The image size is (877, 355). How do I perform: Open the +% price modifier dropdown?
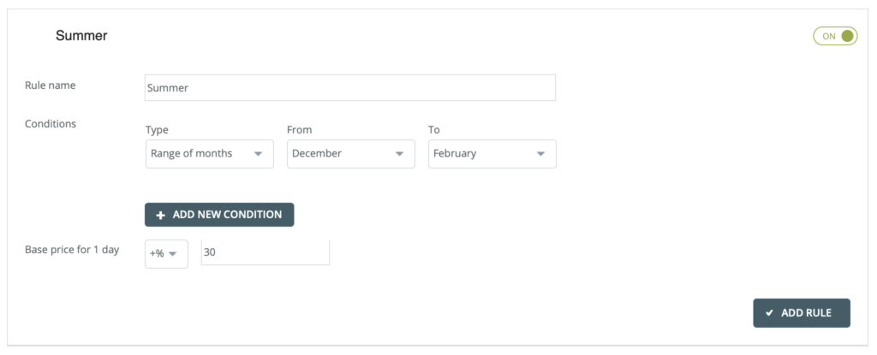166,253
